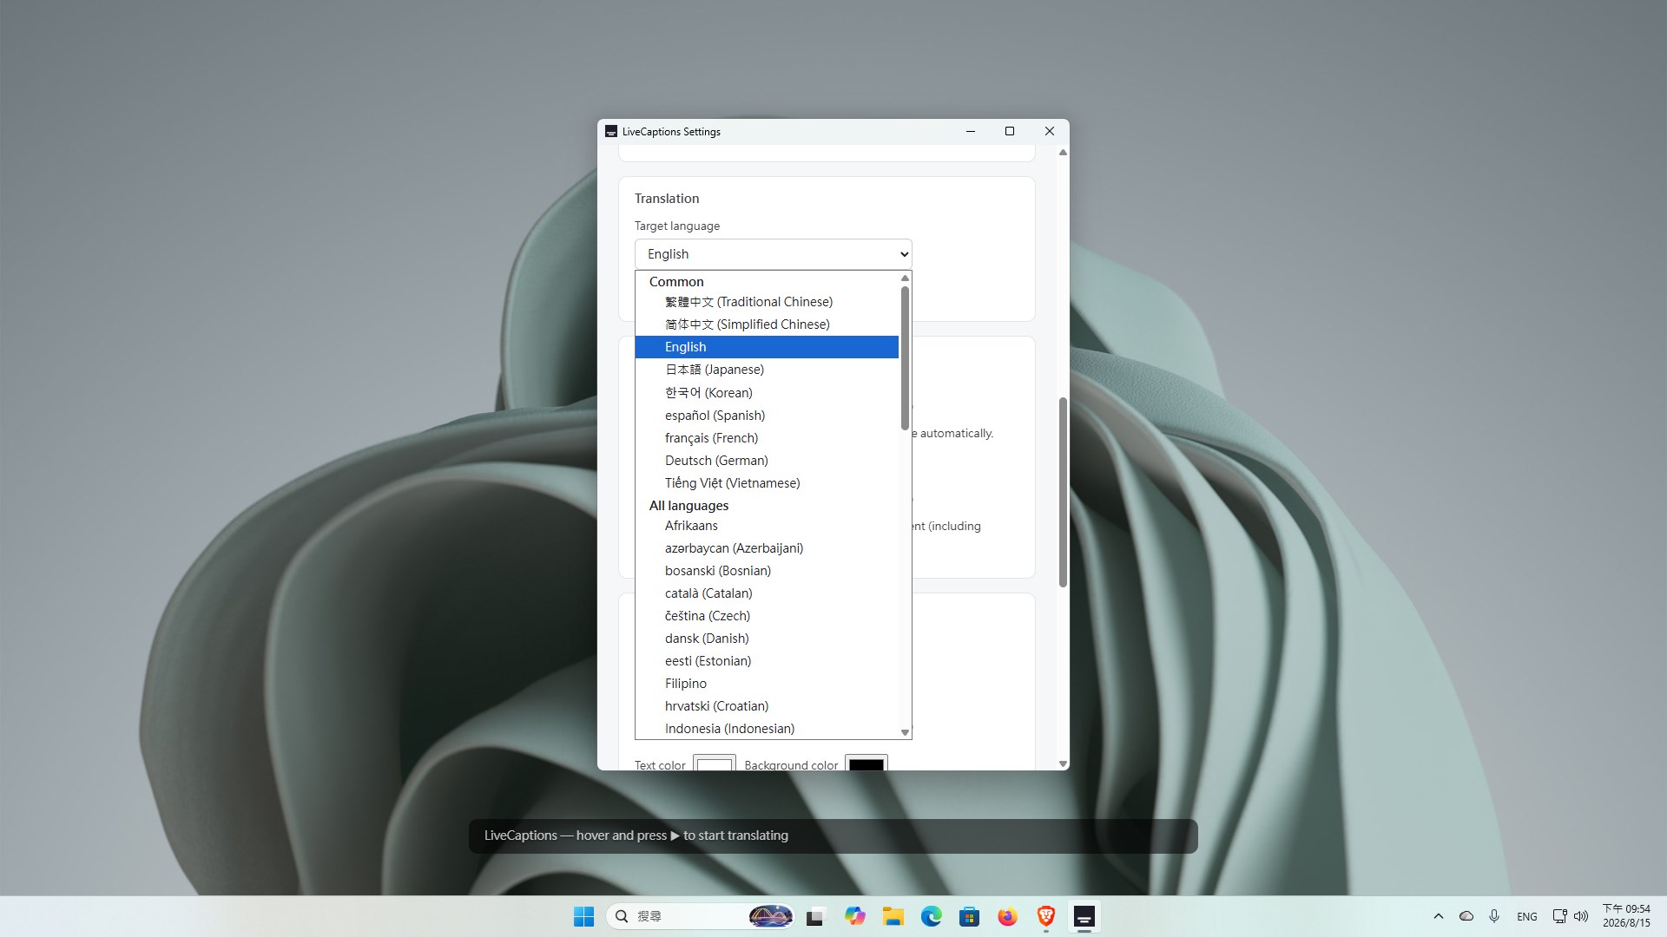Choose azərbaycan (Azerbaijani) option
The height and width of the screenshot is (937, 1667).
(767, 548)
